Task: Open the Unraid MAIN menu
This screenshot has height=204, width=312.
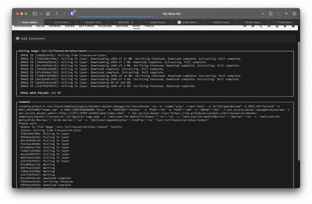Action: (41, 26)
